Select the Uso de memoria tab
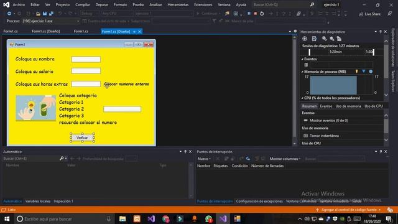This screenshot has height=224, width=398. pos(348,106)
